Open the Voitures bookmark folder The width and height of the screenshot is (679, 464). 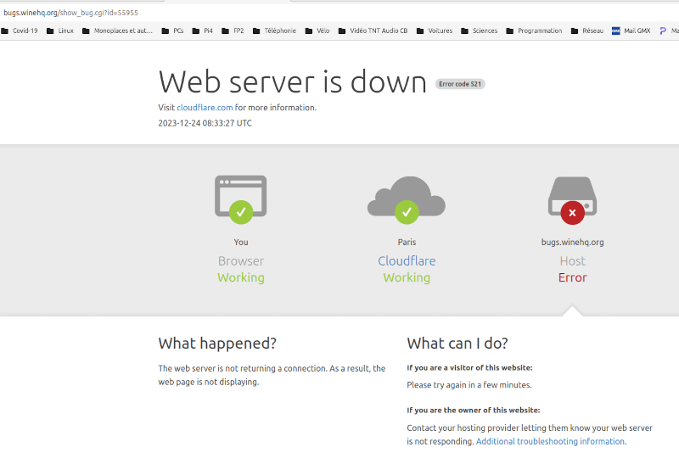435,31
